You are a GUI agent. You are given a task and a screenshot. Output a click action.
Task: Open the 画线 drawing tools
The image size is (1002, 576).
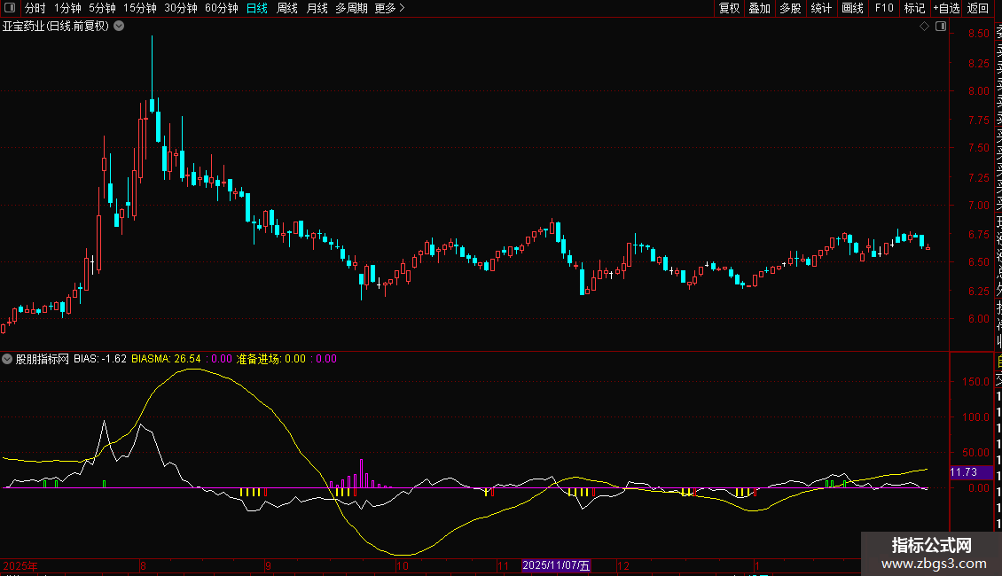coord(852,8)
